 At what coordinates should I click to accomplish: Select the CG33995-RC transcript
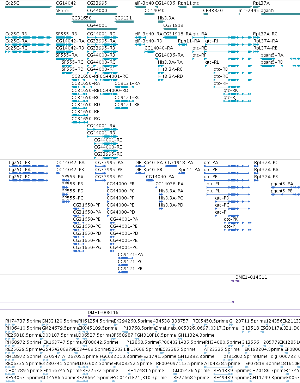[x=106, y=157]
